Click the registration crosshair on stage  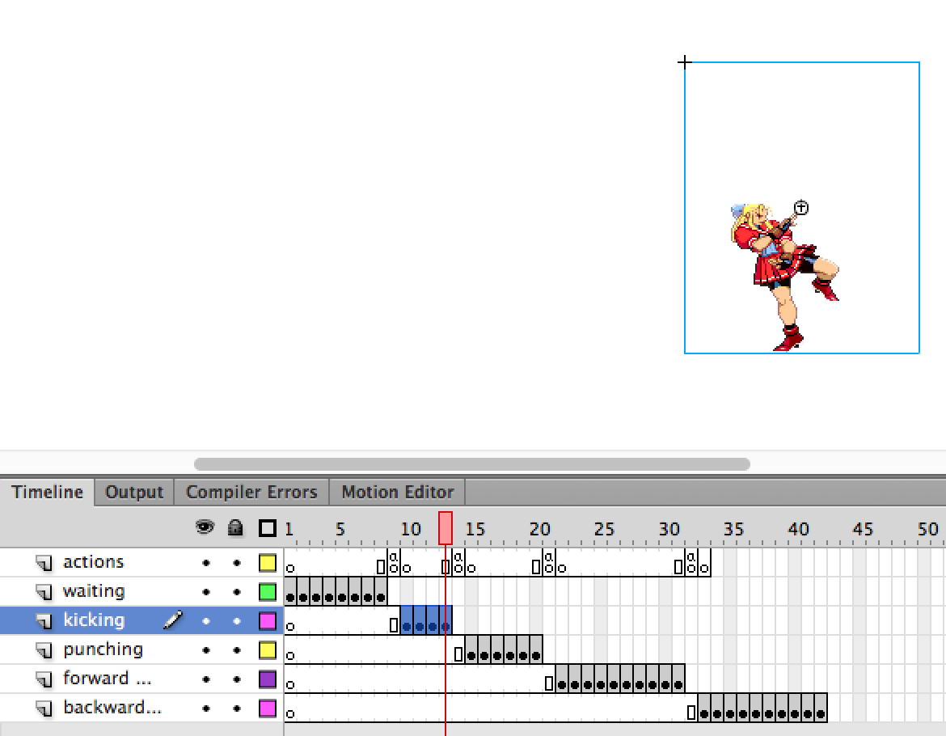684,62
